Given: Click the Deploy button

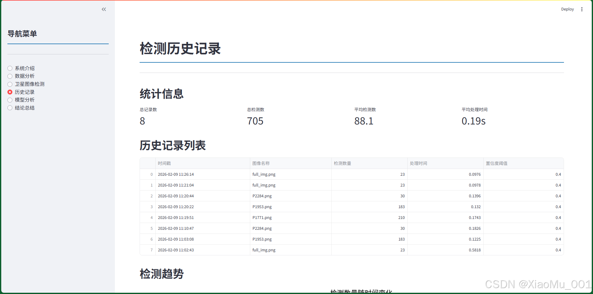Looking at the screenshot, I should click(x=567, y=9).
